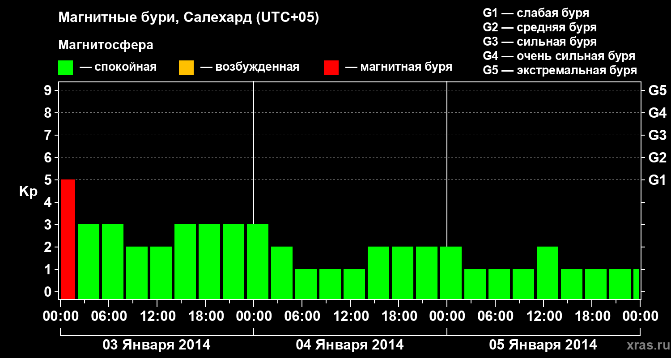Image resolution: width=671 pixels, height=358 pixels.
Task: Select the green bar over 18:00 on 03 Января
Action: [209, 261]
